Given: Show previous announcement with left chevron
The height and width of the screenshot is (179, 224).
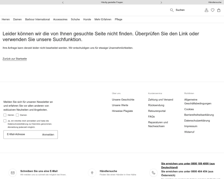Looking at the screenshot, I should 63,3.
